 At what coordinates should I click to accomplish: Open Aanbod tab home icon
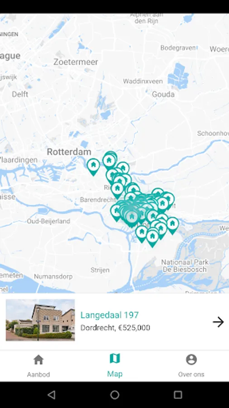tap(38, 359)
